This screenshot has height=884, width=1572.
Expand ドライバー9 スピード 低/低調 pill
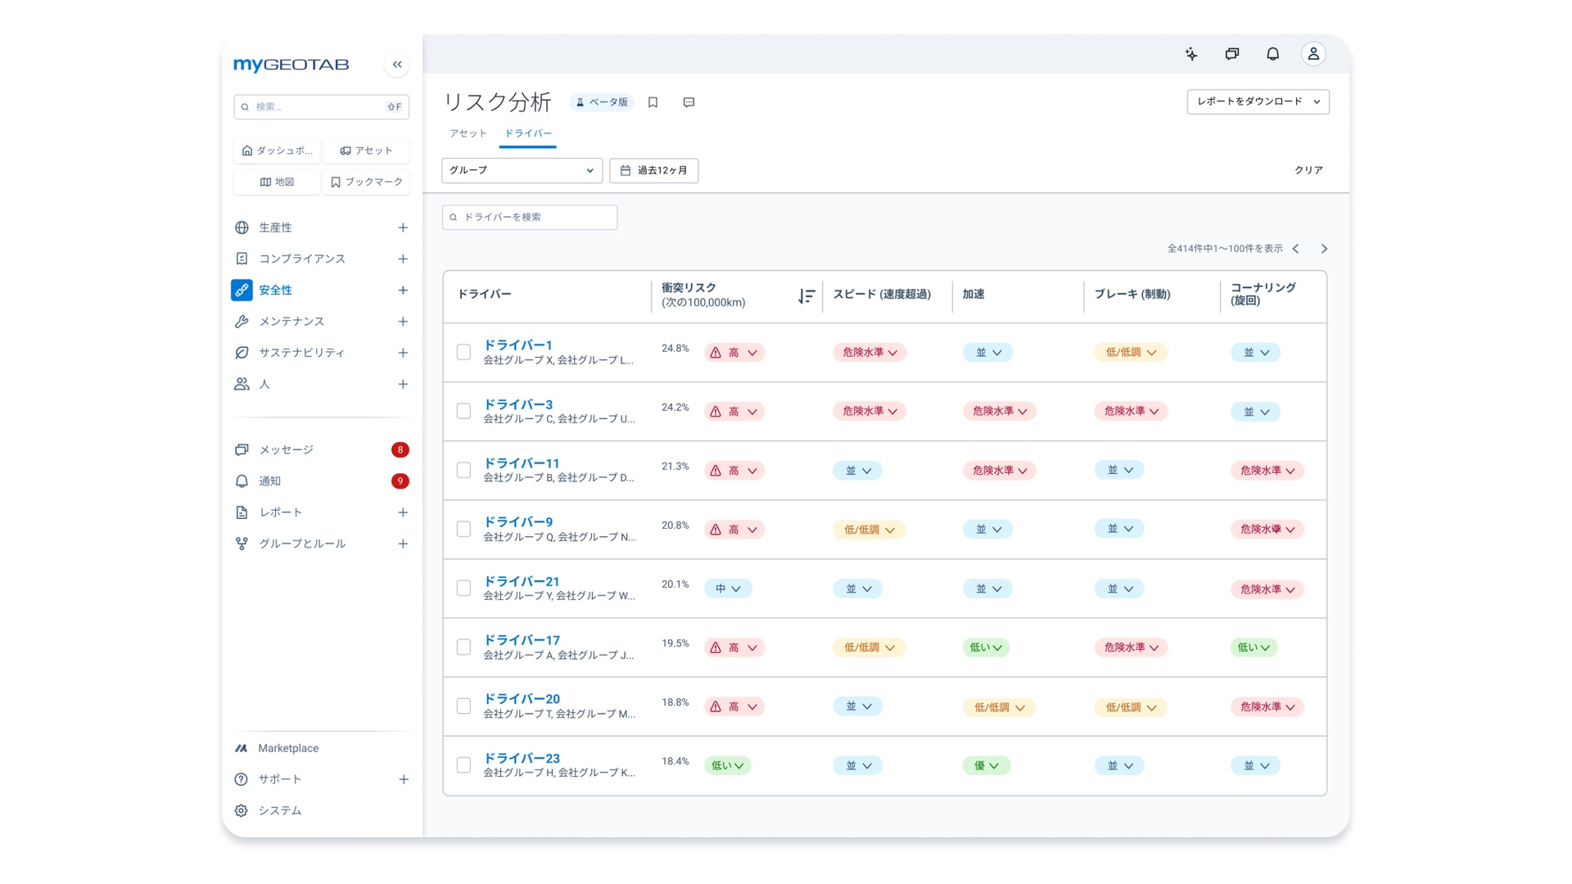(x=870, y=530)
